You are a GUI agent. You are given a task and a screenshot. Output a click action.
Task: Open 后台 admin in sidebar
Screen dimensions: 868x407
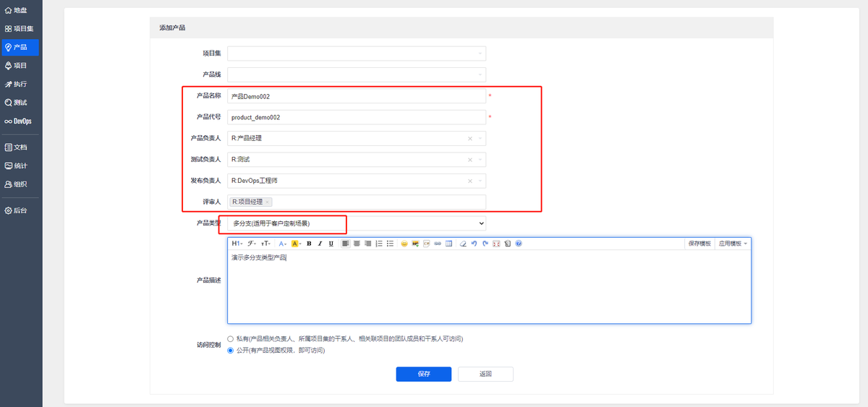click(20, 210)
